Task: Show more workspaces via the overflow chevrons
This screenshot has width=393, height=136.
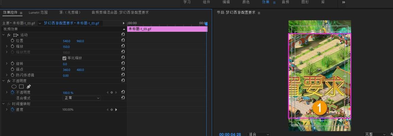Action: coord(344,2)
